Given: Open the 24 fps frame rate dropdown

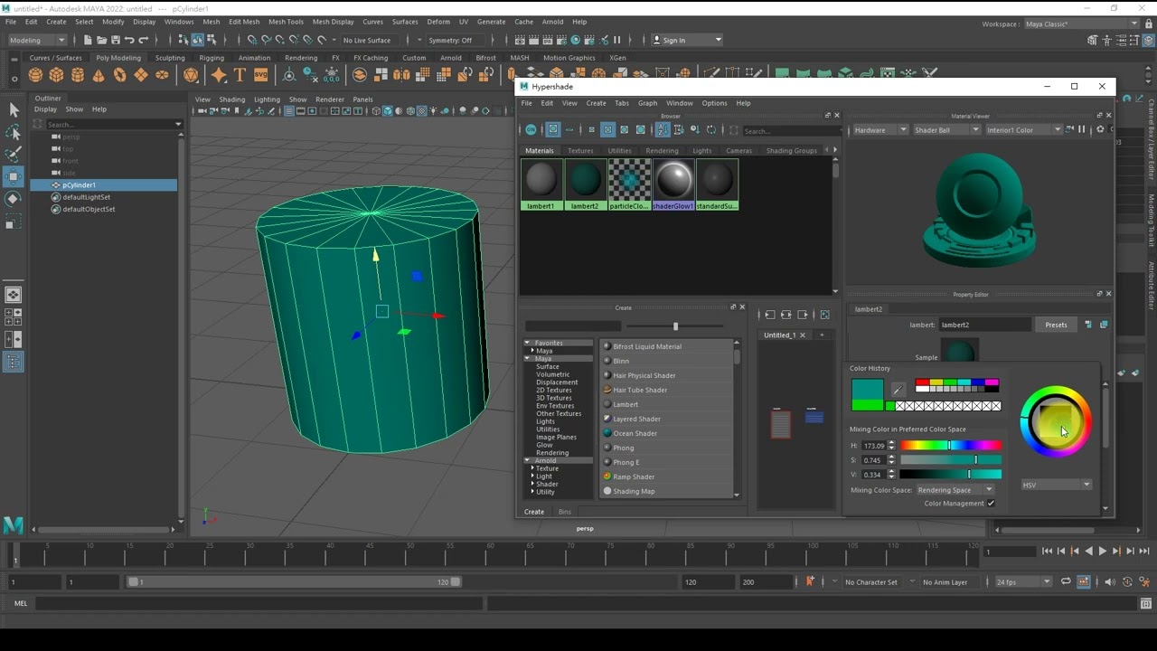Looking at the screenshot, I should 1023,582.
